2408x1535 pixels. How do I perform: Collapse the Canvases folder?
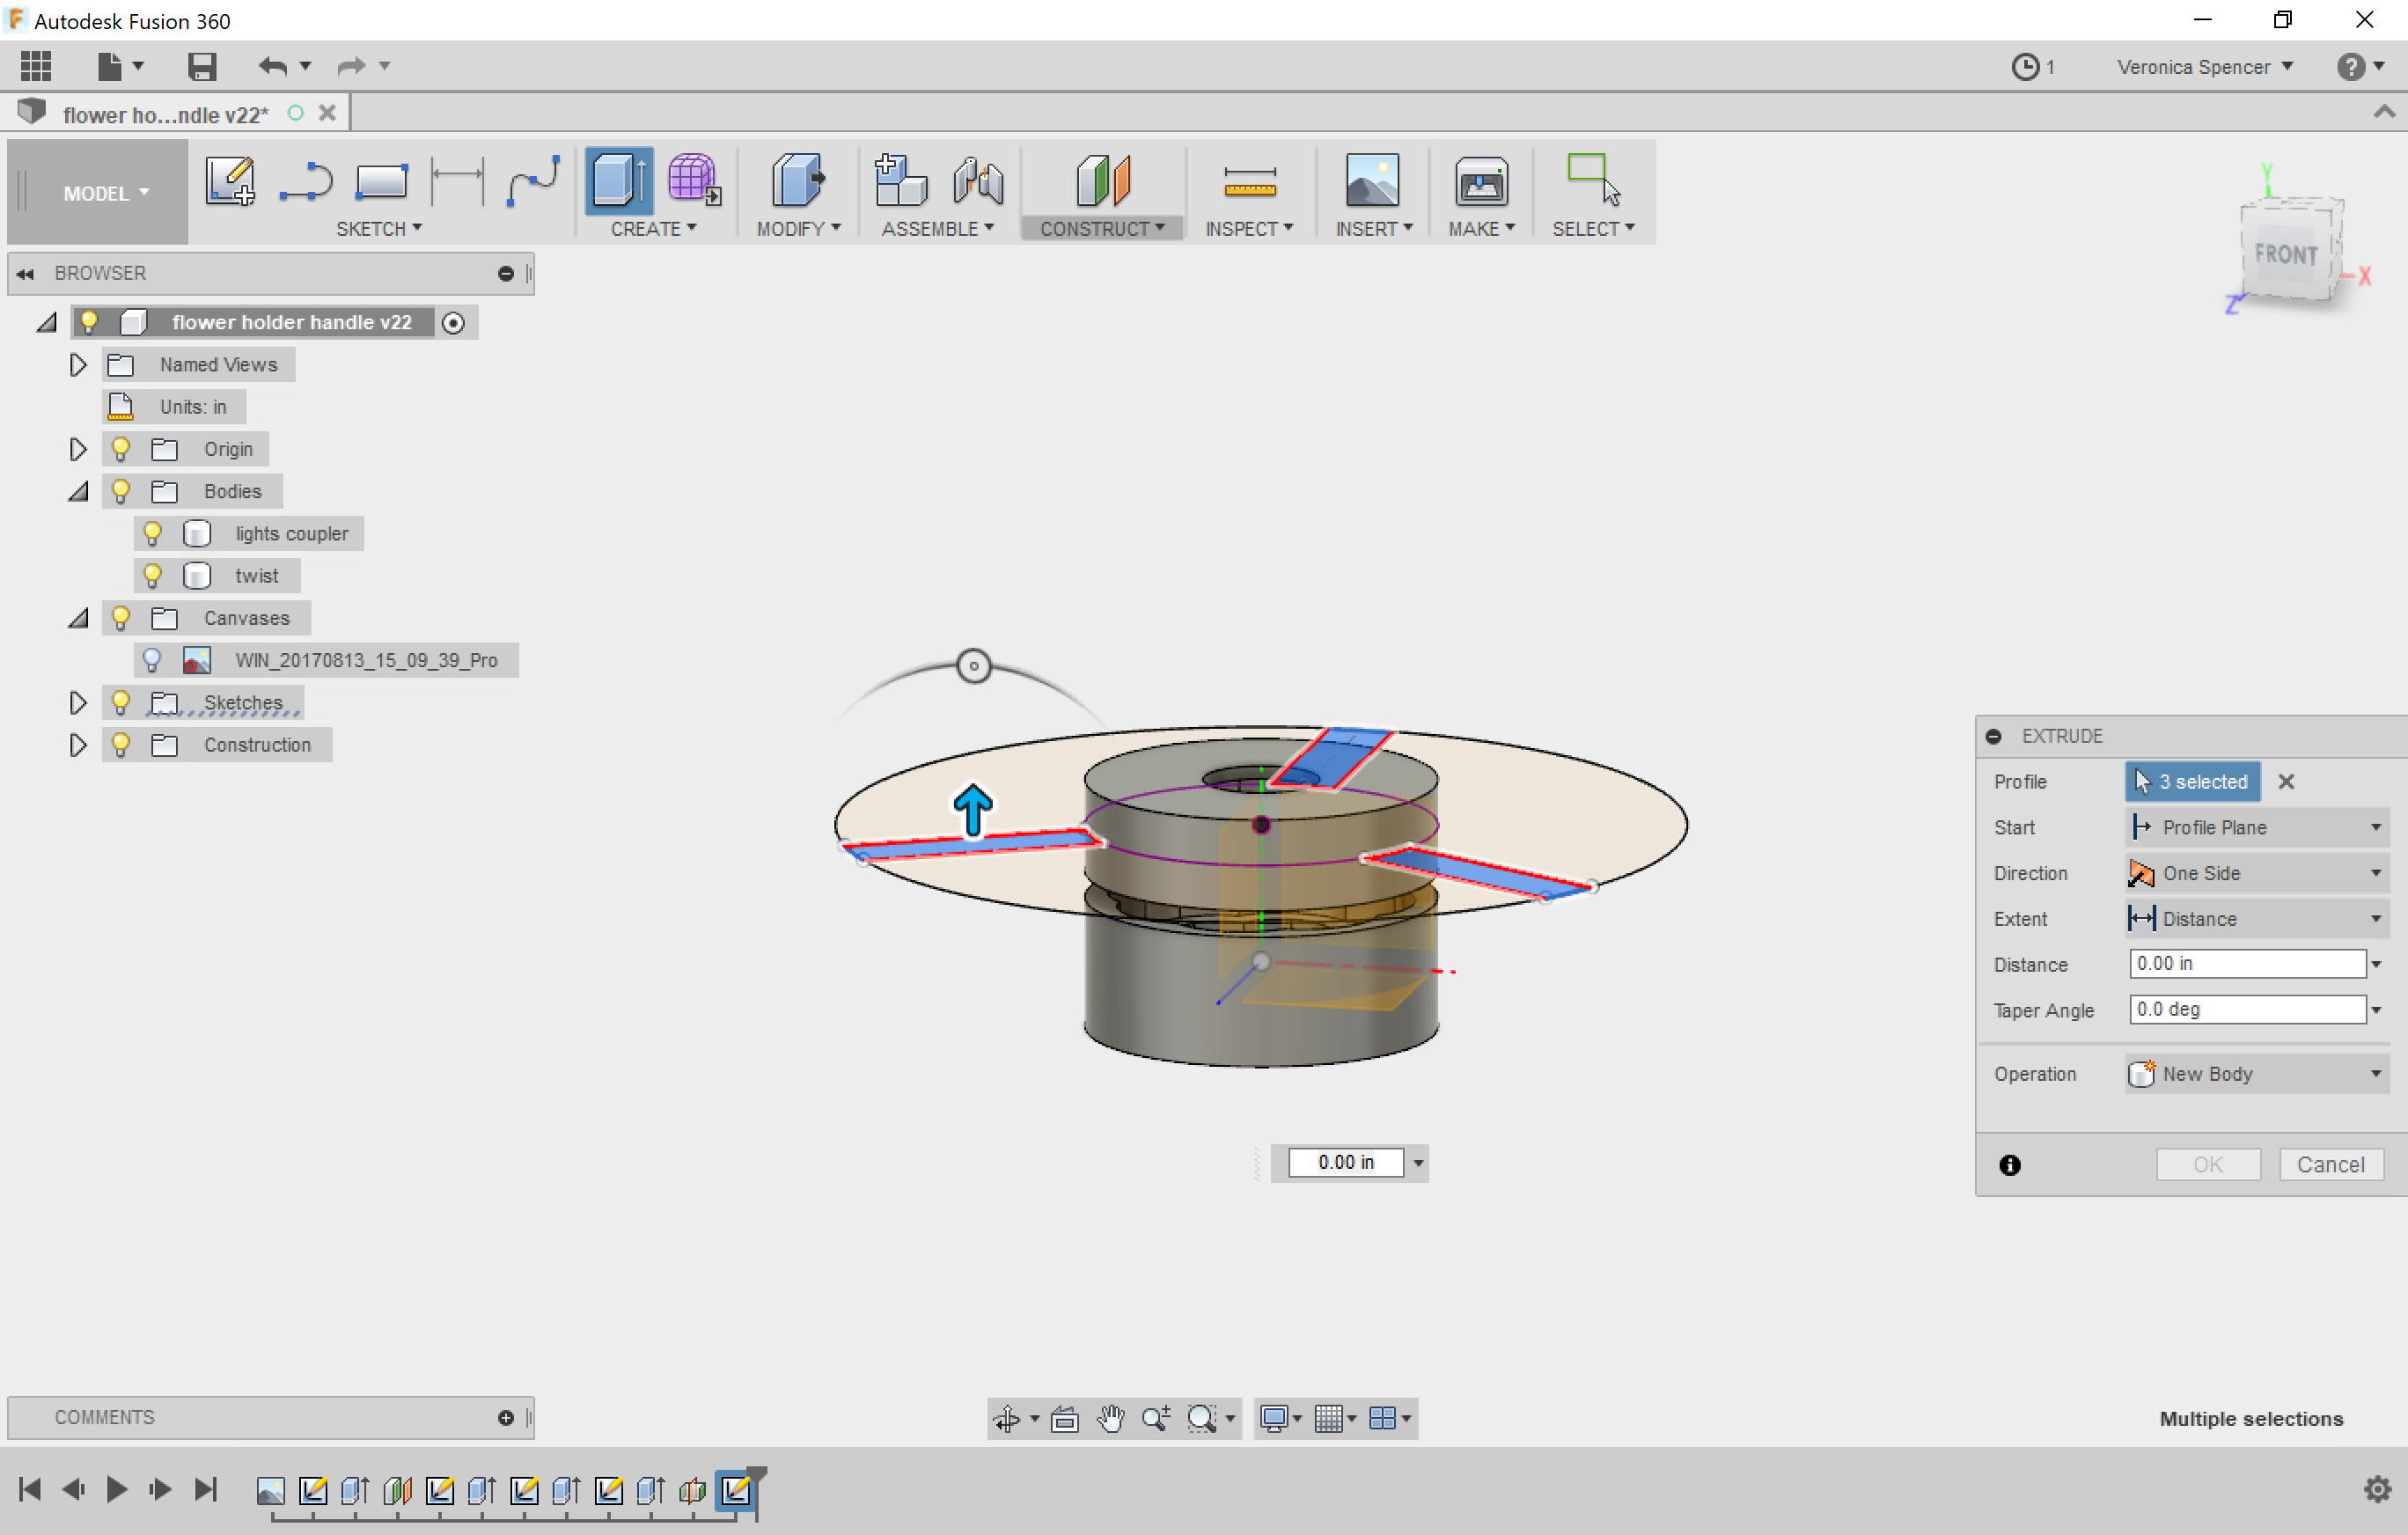tap(77, 618)
